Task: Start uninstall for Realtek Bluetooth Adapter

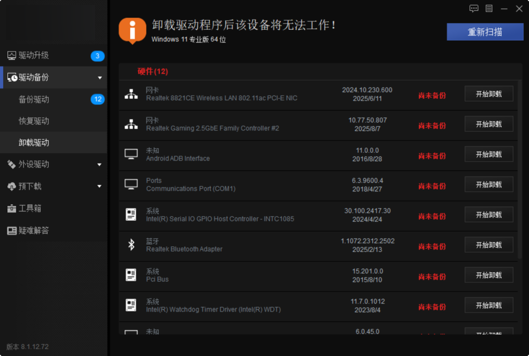Action: (489, 245)
